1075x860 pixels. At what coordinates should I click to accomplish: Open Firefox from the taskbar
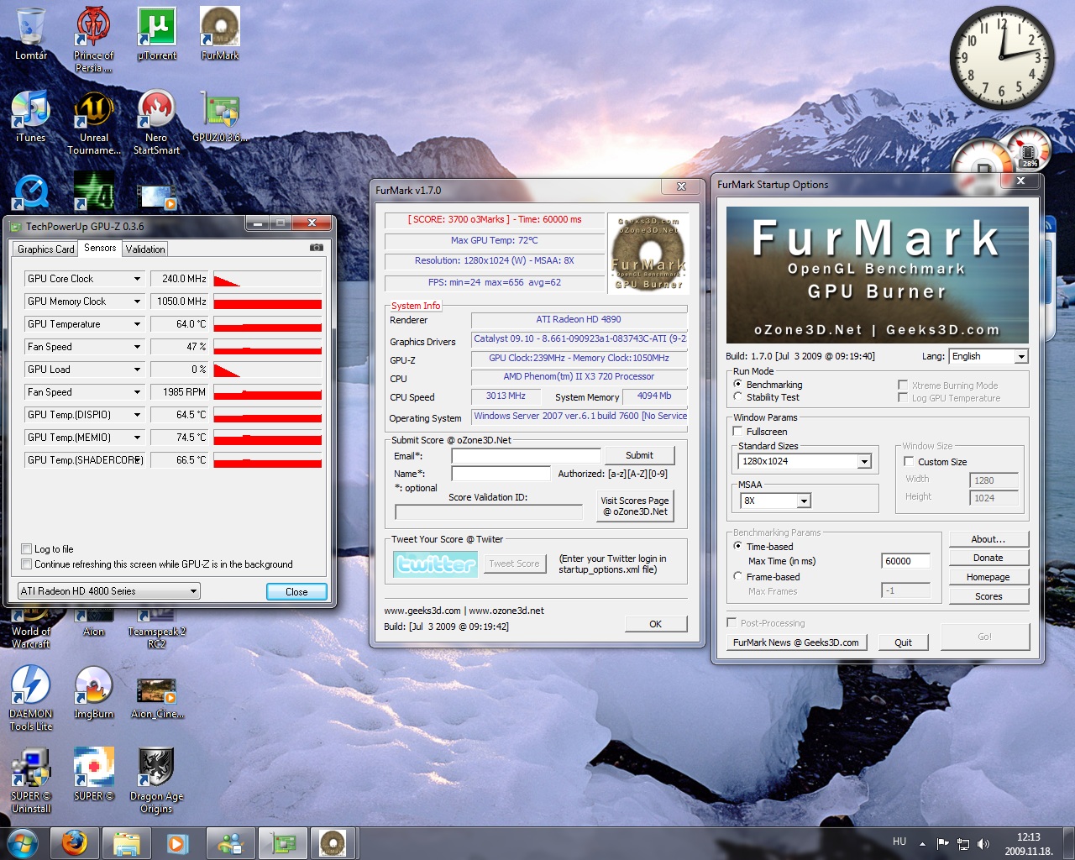74,842
